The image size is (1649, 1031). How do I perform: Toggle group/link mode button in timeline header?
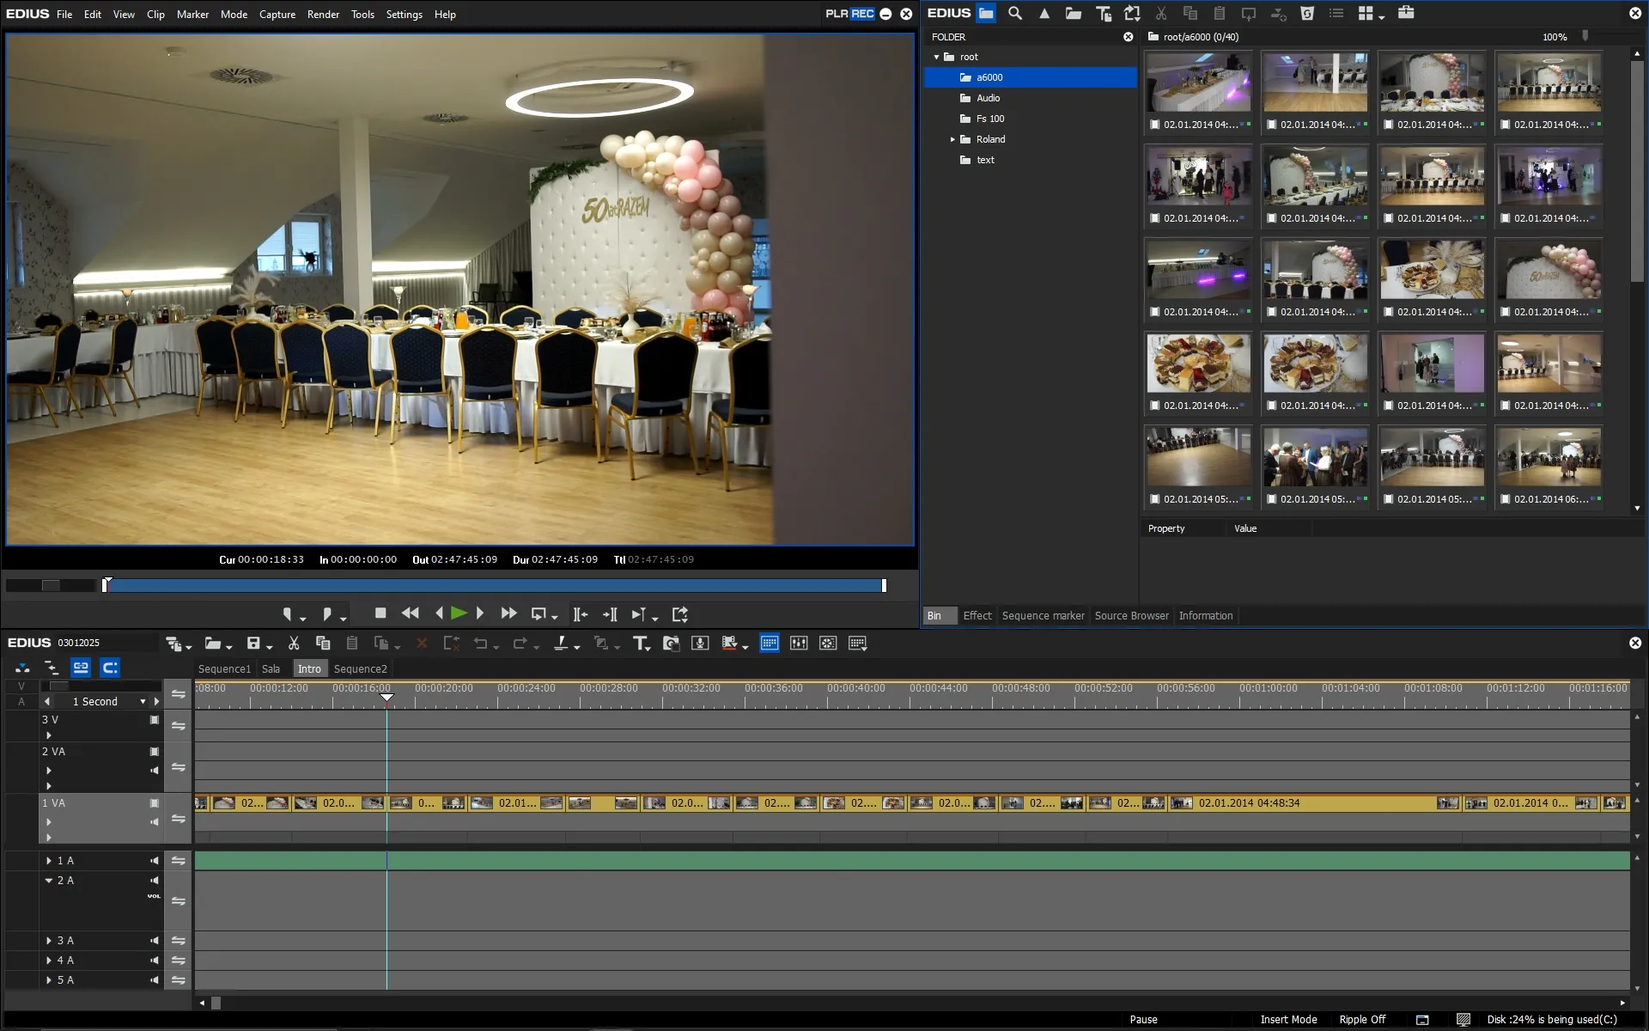tap(81, 668)
